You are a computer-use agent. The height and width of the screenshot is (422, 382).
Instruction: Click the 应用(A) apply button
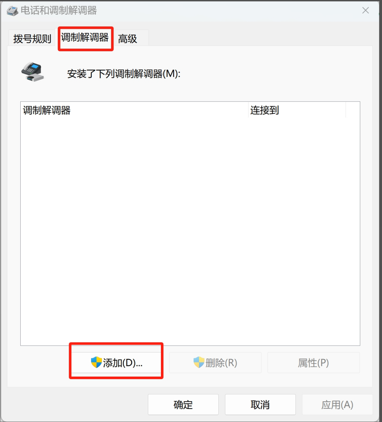tap(337, 404)
